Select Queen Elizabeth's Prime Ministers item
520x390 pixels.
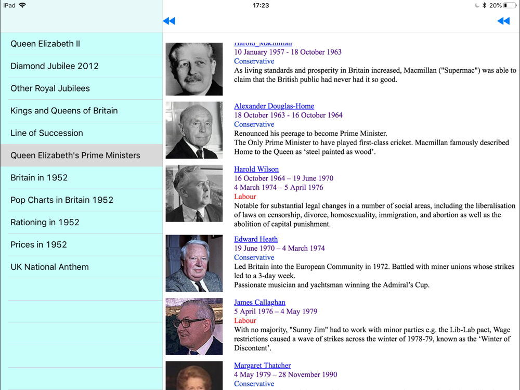coord(82,155)
